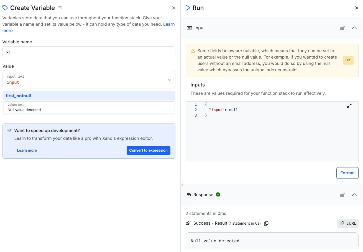Click the Format button
363x252 pixels.
347,173
